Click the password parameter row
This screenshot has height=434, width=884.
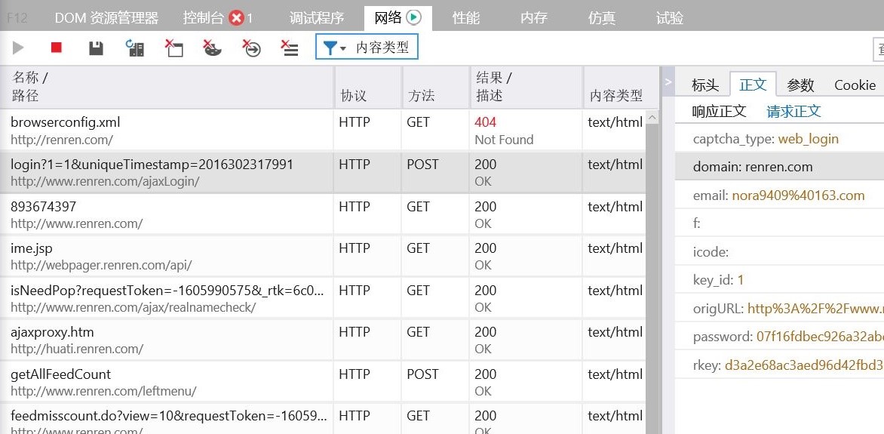[779, 337]
